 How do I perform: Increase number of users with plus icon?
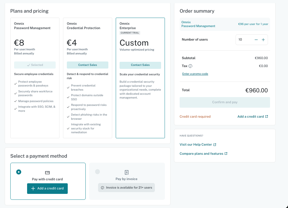263,40
